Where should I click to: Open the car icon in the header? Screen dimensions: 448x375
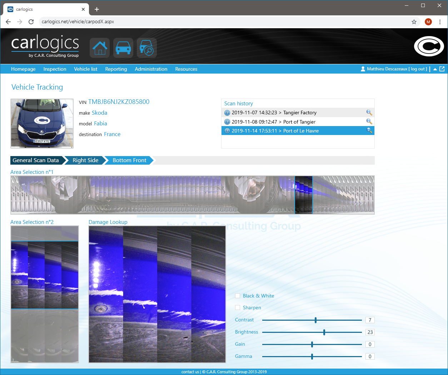point(123,48)
